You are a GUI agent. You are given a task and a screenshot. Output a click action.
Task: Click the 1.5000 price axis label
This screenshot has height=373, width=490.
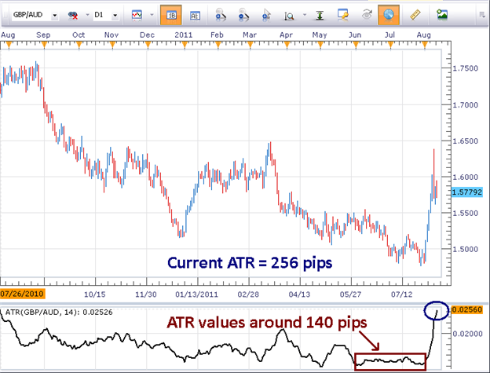coord(466,249)
